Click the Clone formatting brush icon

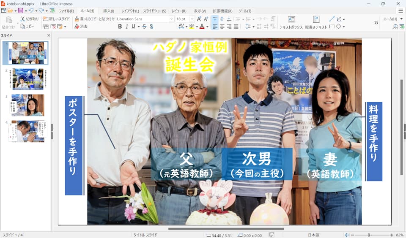coord(77,19)
